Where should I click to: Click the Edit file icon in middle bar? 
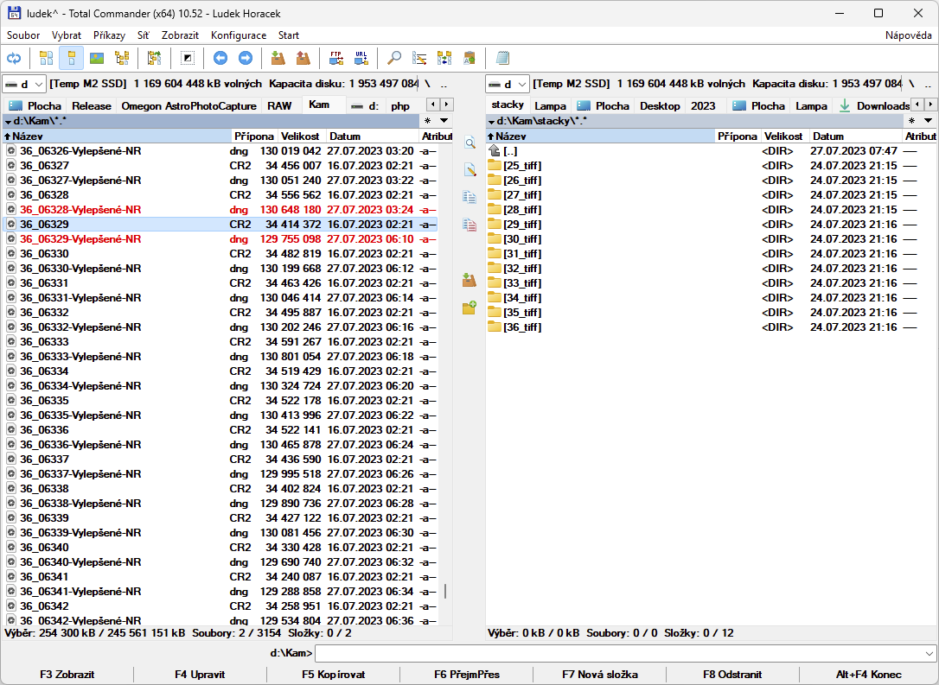coord(469,170)
